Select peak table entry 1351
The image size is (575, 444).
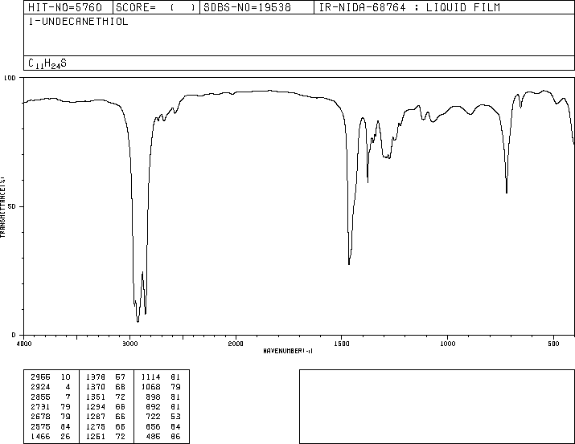[96, 397]
